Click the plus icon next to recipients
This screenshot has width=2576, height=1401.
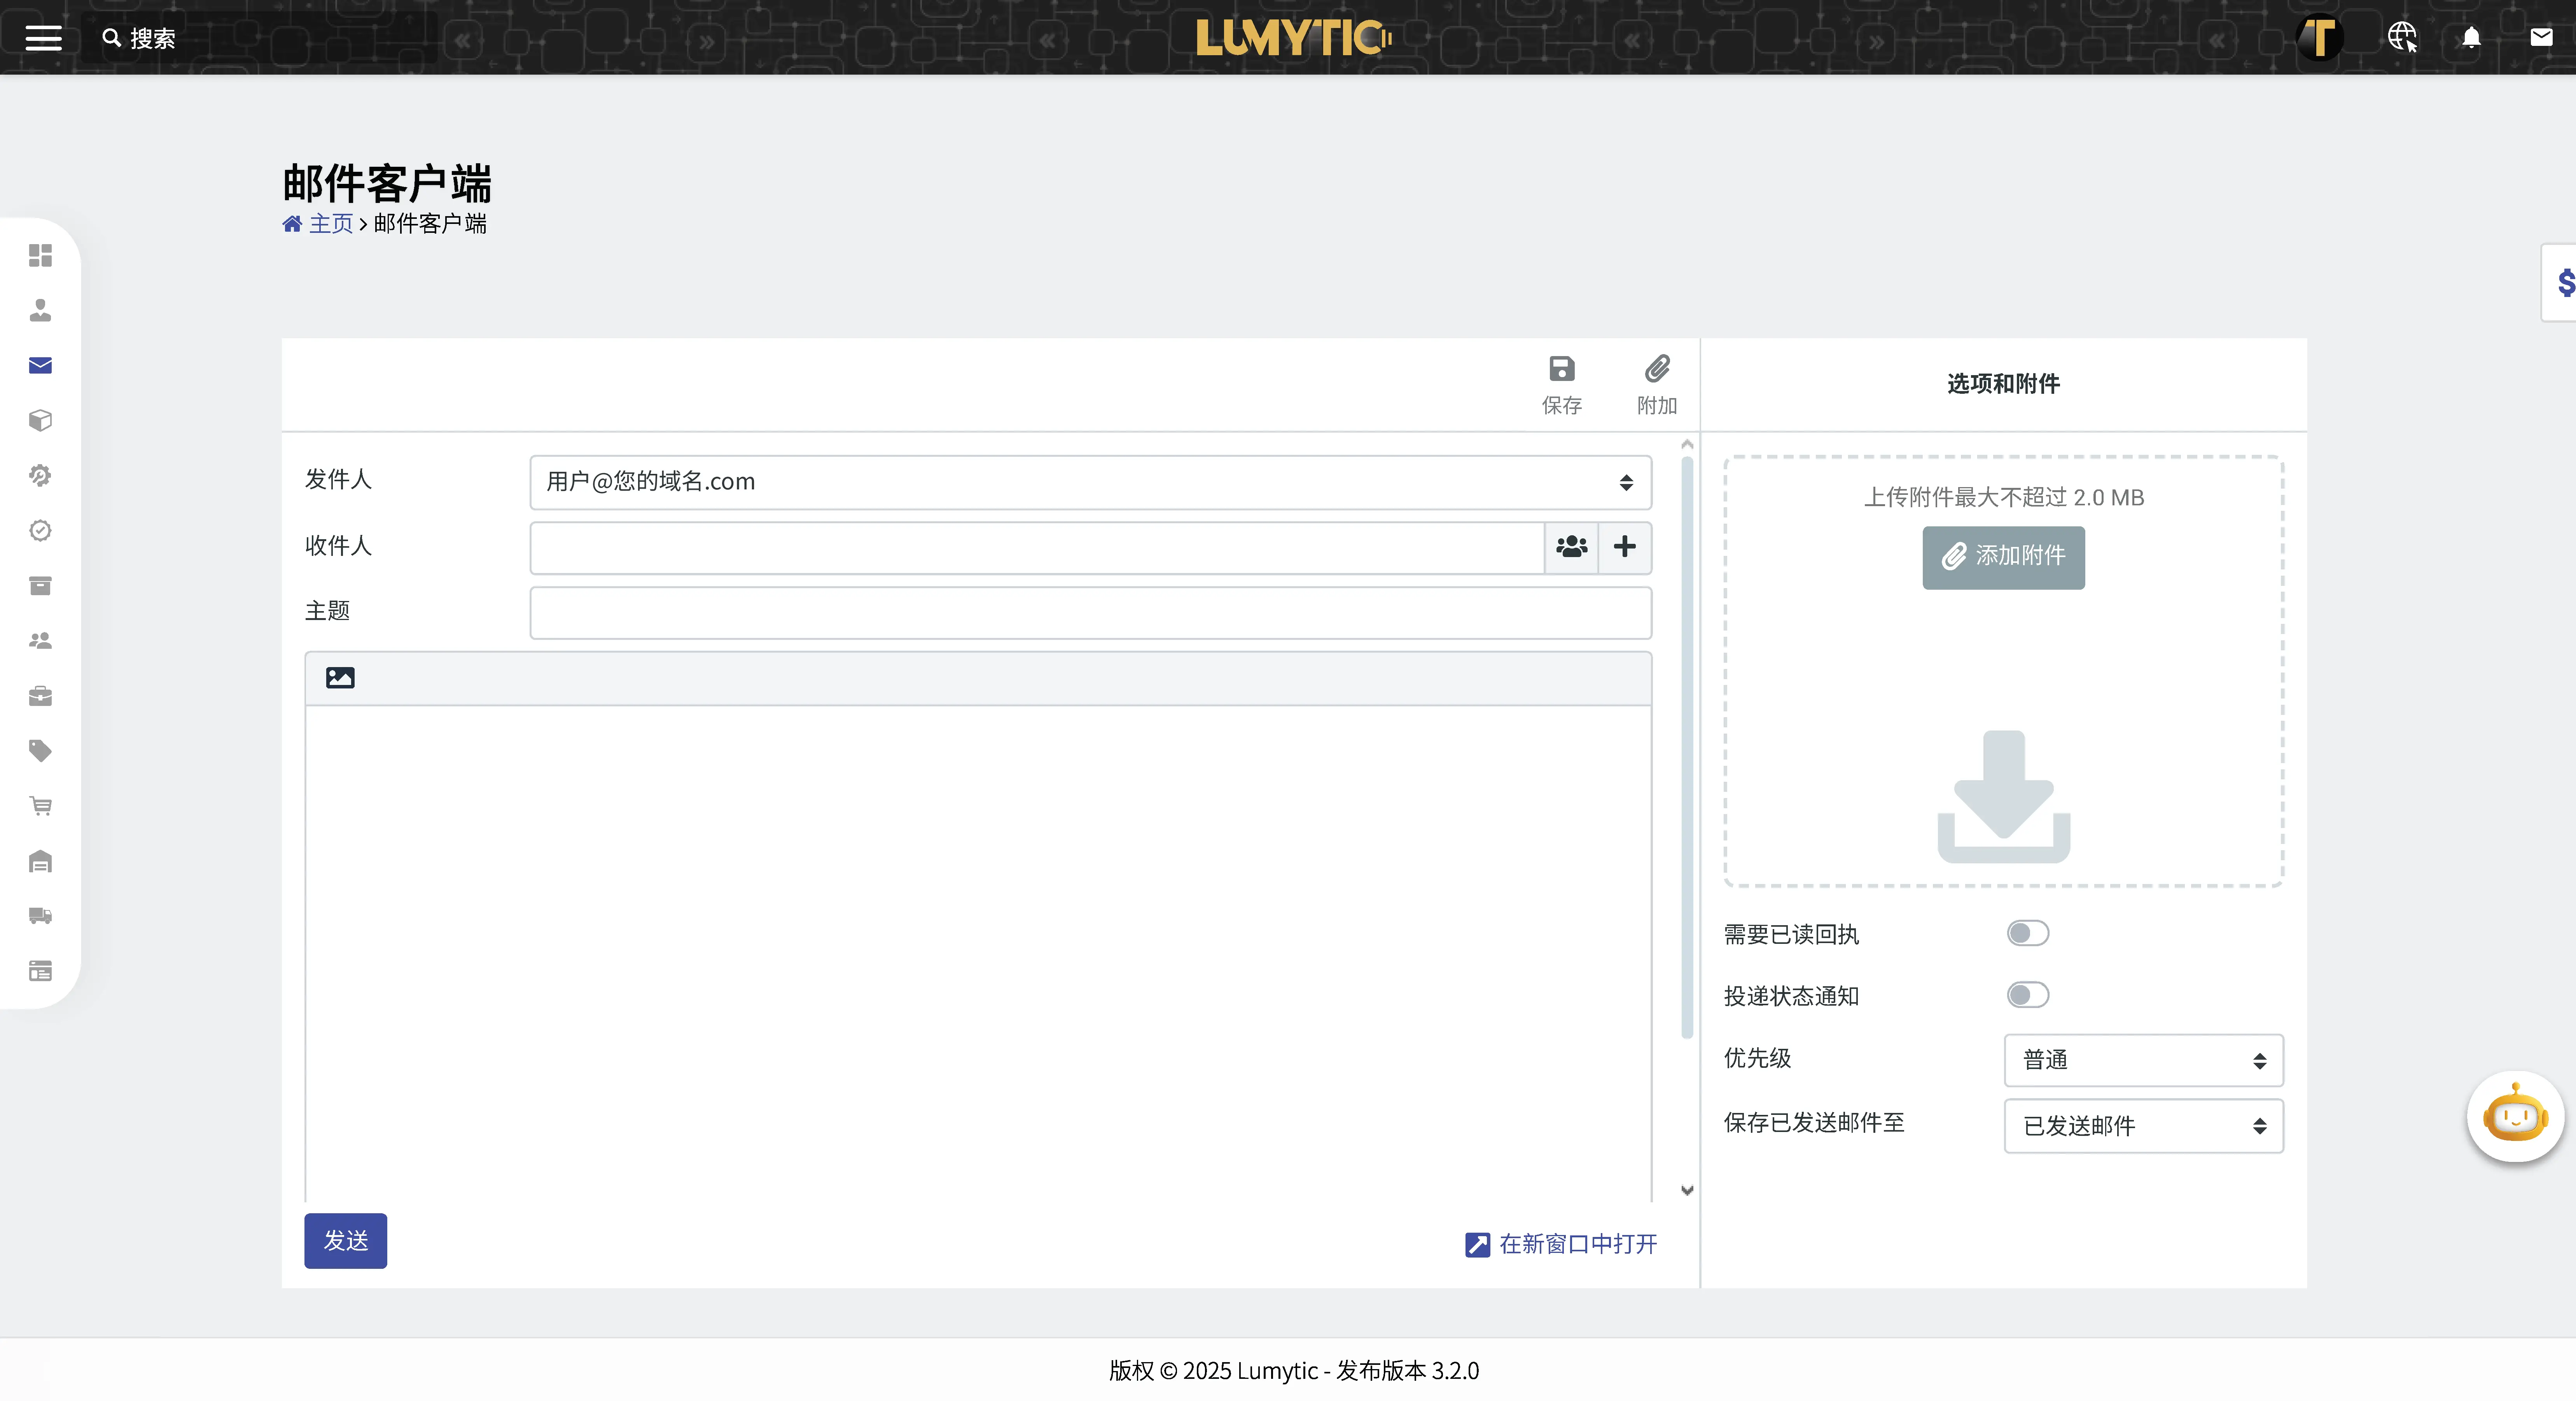1625,547
